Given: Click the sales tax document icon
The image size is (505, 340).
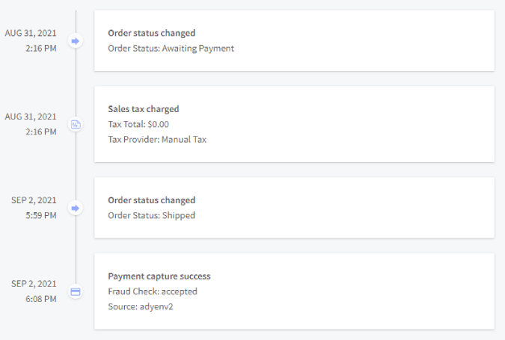Looking at the screenshot, I should click(x=75, y=125).
